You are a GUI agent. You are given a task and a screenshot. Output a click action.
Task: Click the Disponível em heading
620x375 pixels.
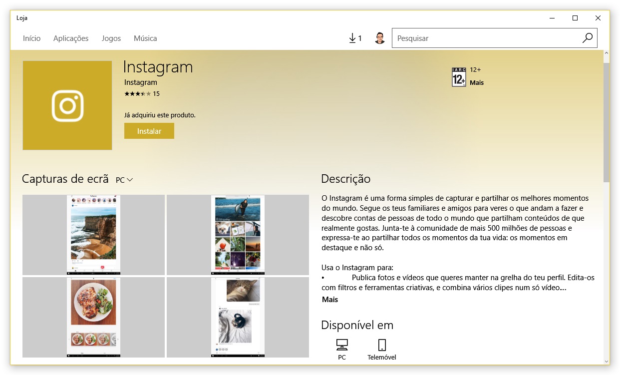tap(357, 325)
